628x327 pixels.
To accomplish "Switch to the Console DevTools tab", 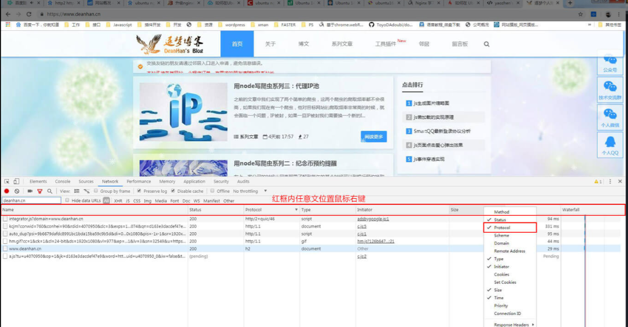I will [62, 181].
